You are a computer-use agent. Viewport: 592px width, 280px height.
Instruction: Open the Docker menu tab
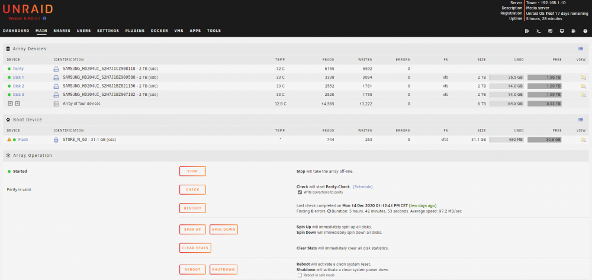159,31
